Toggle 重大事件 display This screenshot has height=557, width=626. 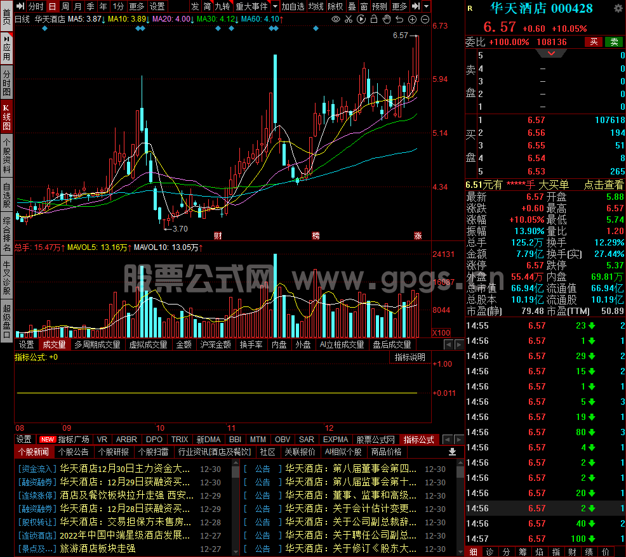(x=252, y=6)
